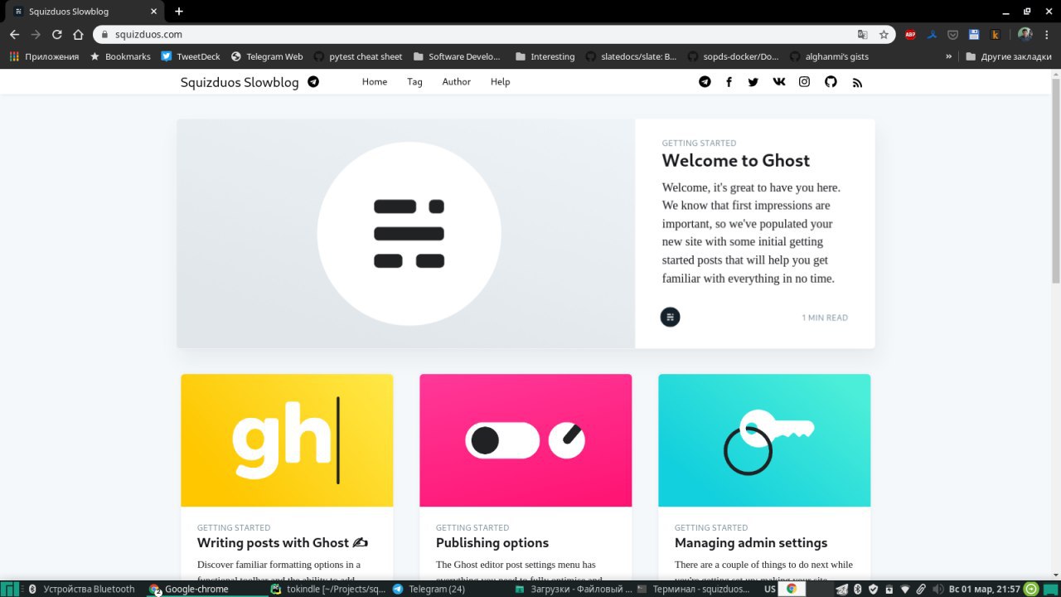Open Tag in blog navigation
This screenshot has height=597, width=1061.
coord(414,82)
